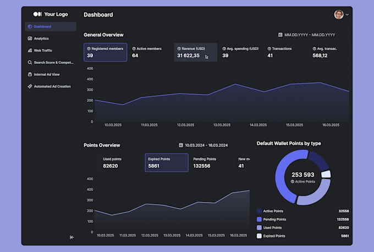374x252 pixels.
Task: Click the Active Points legend swatch
Action: click(259, 211)
